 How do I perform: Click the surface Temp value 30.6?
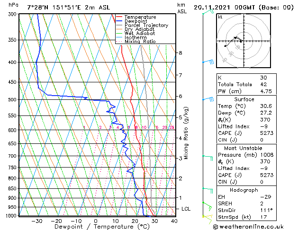[266, 106]
